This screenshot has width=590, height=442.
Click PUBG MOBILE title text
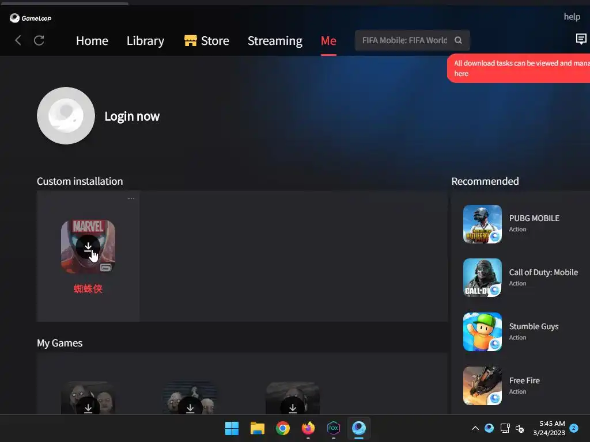coord(534,218)
